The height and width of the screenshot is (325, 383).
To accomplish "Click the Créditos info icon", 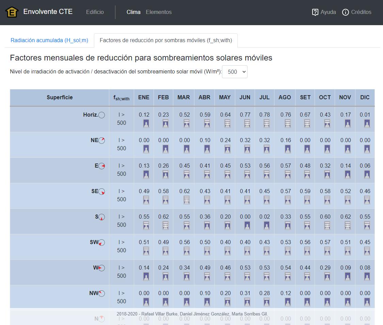I will [x=346, y=12].
